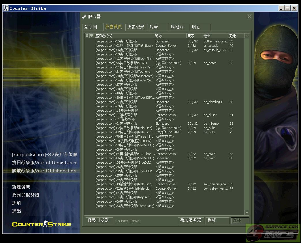Click the [sorpack.com]-37丧尸升级服 main menu link
Viewport: 301px width, 243px height.
pyautogui.click(x=45, y=155)
